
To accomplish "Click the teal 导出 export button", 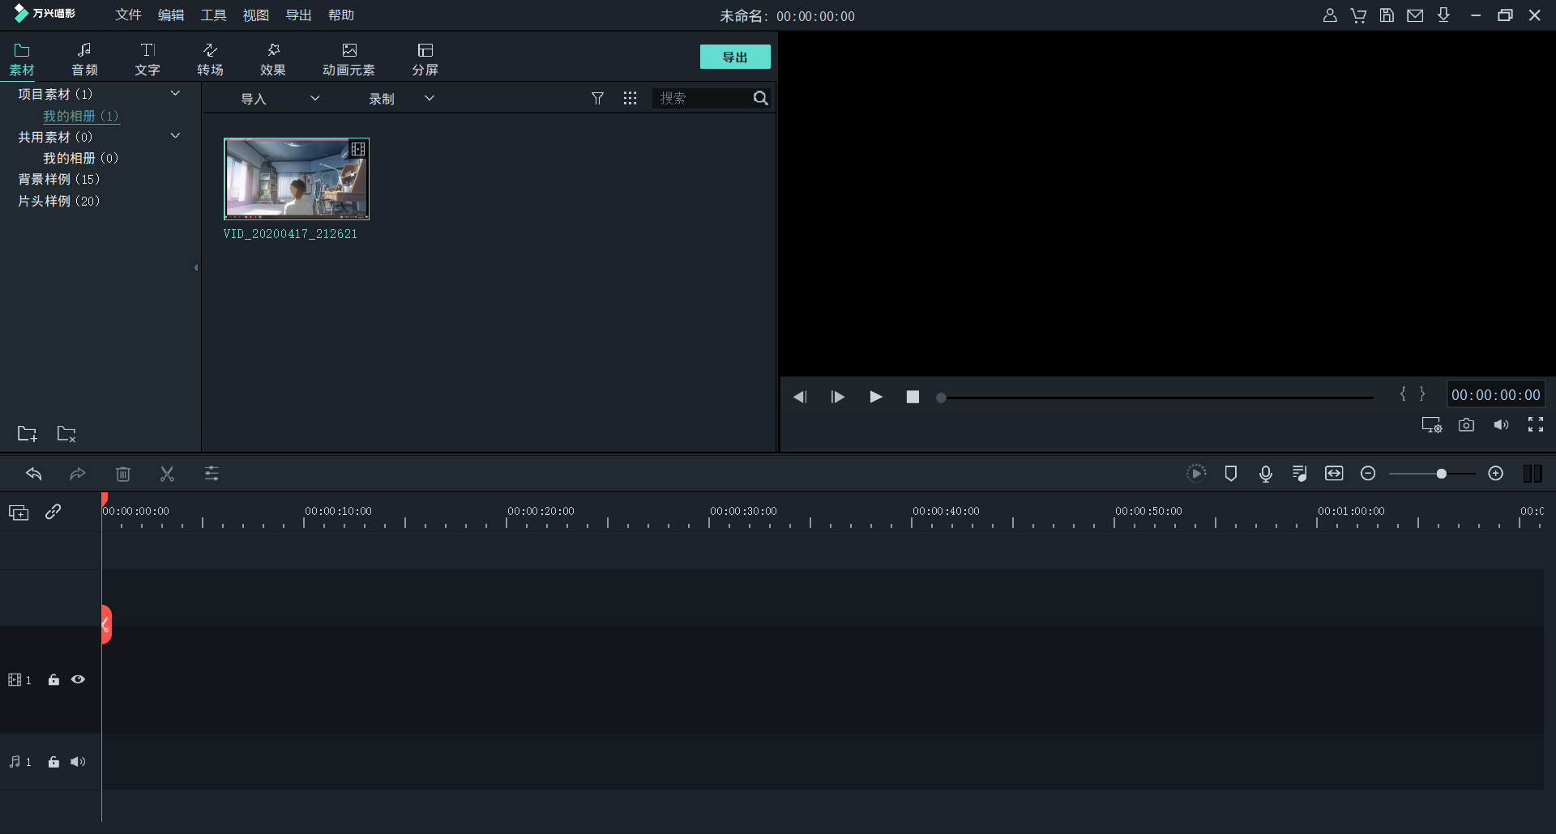I will click(734, 57).
